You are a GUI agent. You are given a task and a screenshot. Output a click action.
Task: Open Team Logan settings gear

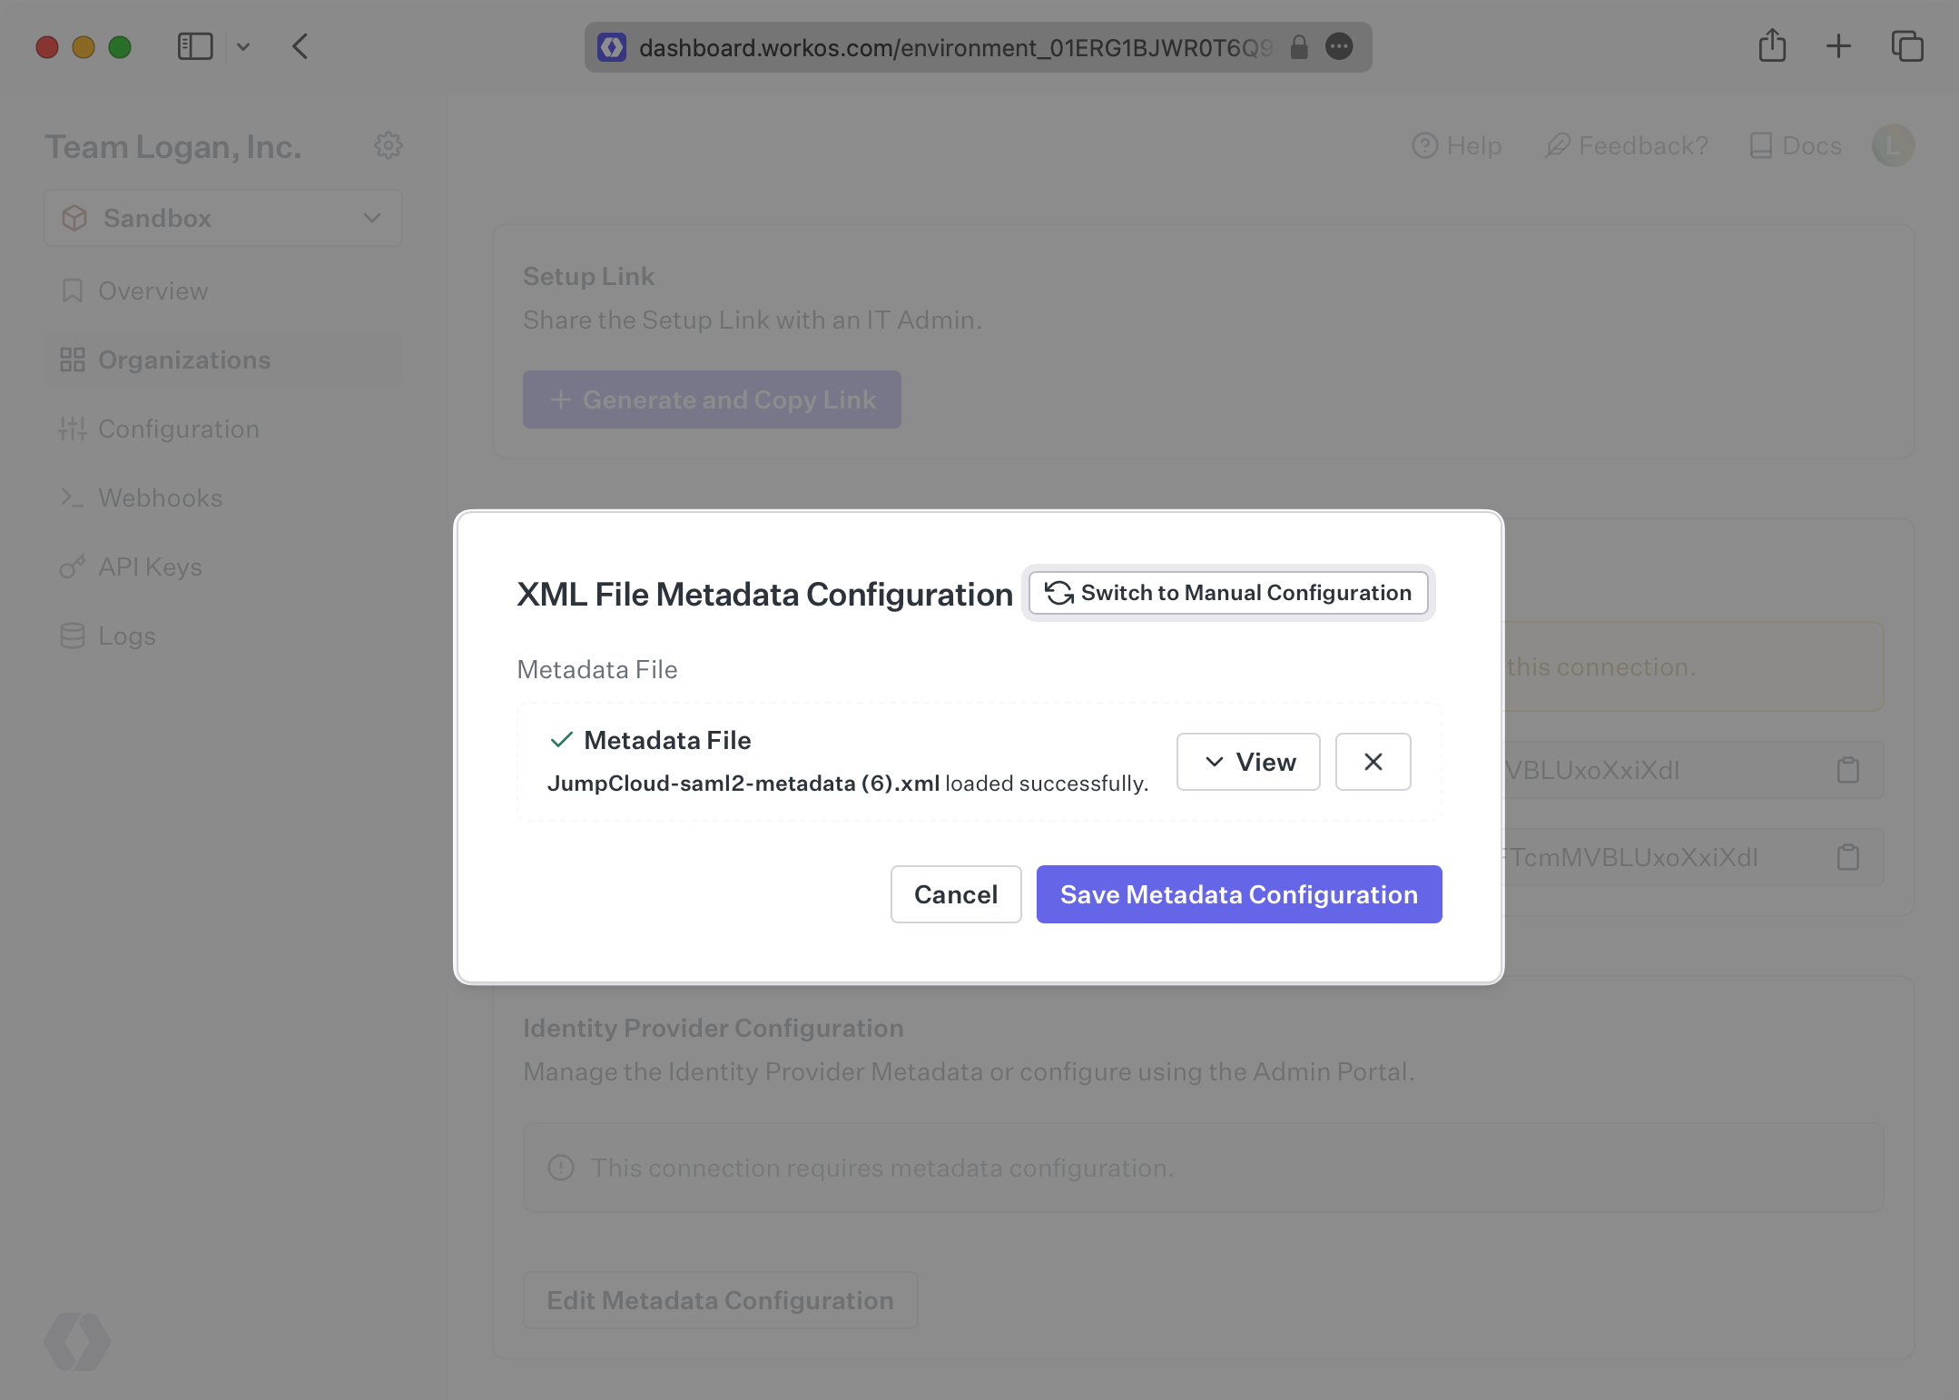tap(389, 145)
